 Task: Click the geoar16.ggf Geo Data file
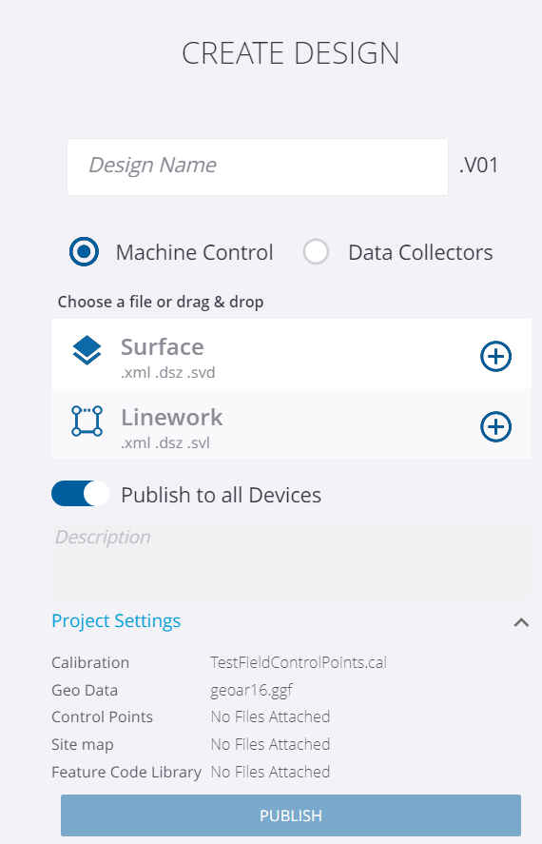coord(252,690)
